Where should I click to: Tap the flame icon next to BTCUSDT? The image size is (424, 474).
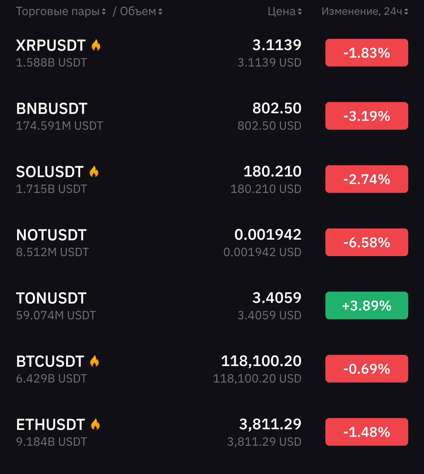coord(94,361)
